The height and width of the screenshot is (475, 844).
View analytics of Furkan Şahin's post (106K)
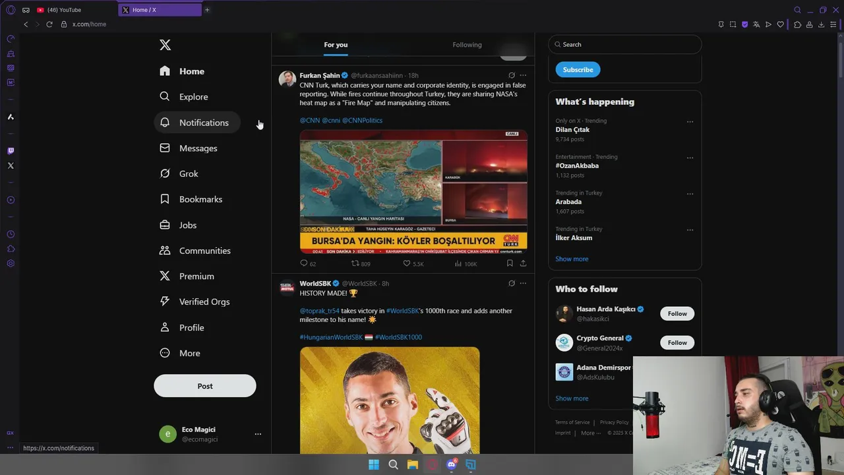click(x=466, y=263)
